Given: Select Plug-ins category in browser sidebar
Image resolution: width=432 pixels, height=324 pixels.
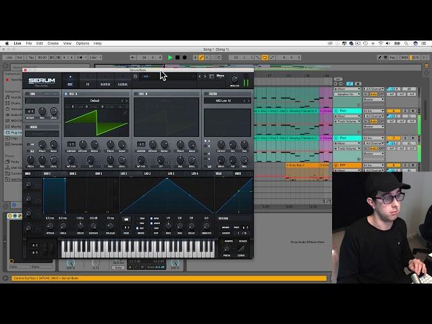Looking at the screenshot, I should click(x=13, y=132).
